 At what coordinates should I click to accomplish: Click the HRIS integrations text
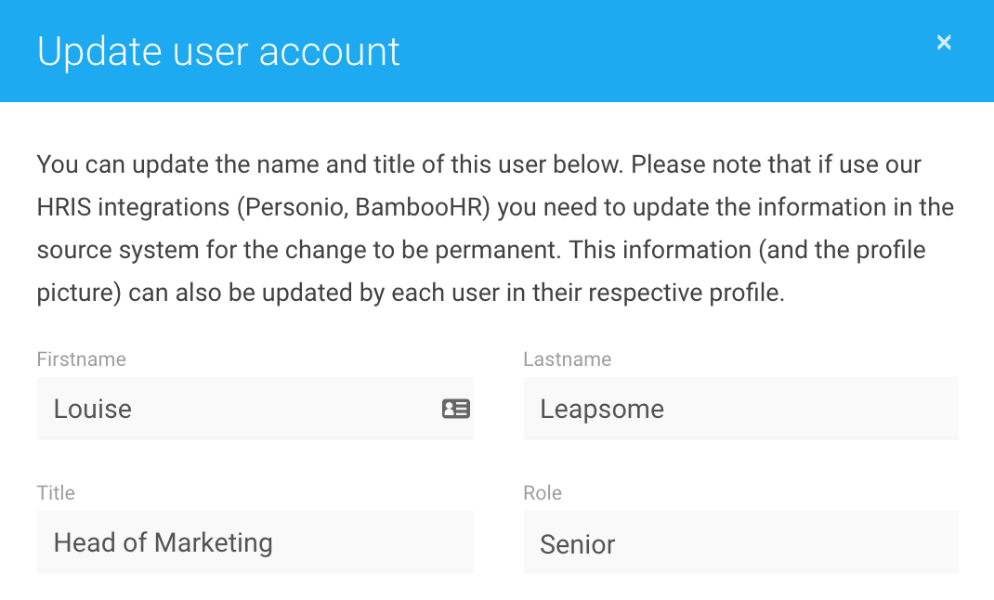133,207
